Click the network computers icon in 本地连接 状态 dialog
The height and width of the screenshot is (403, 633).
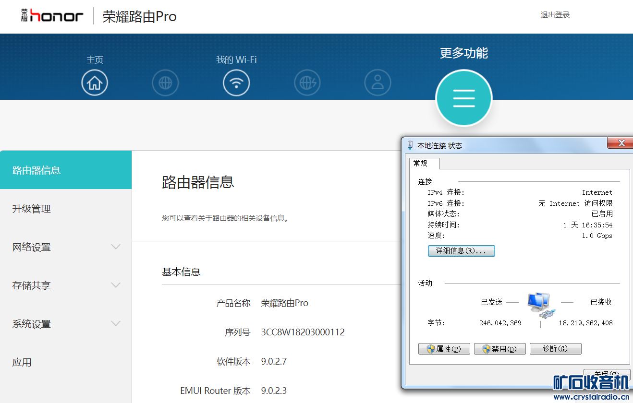point(541,306)
